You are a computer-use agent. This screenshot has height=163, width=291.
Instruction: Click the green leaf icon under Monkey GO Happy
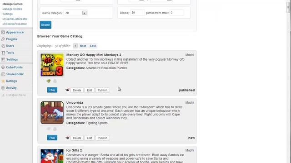(49, 81)
